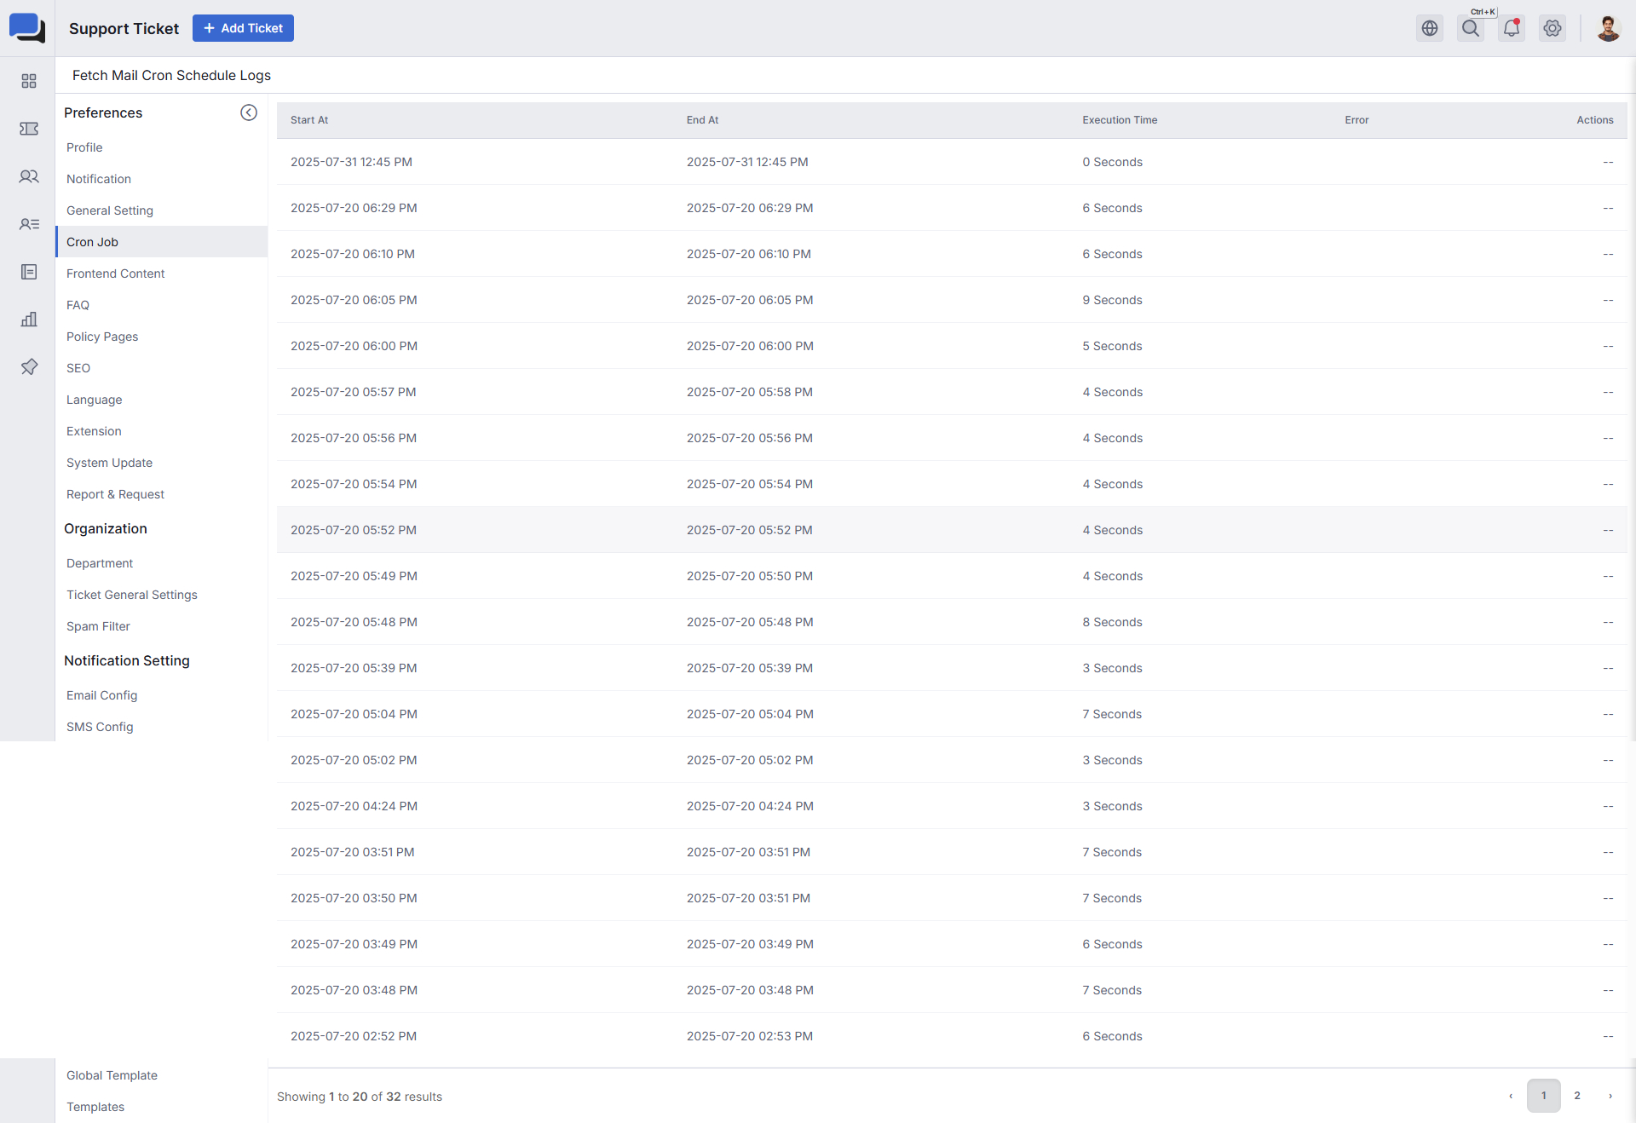Open notifications bell icon
This screenshot has width=1636, height=1123.
pyautogui.click(x=1512, y=28)
